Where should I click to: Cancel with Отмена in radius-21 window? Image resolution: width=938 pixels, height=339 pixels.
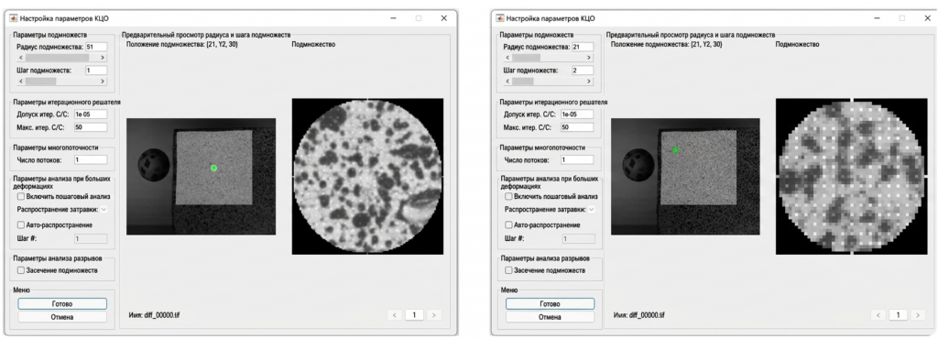pyautogui.click(x=550, y=317)
